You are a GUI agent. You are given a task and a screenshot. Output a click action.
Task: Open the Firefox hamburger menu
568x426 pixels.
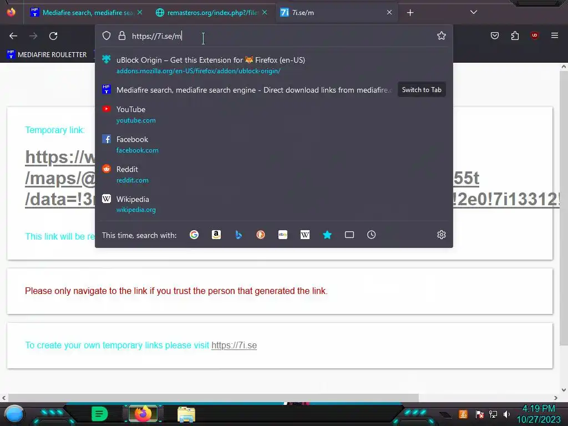click(x=554, y=35)
